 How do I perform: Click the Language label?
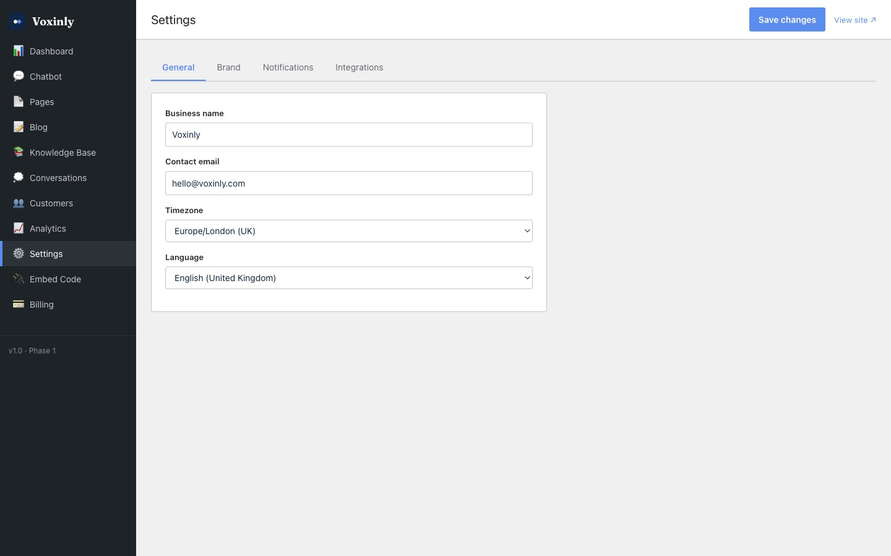184,258
